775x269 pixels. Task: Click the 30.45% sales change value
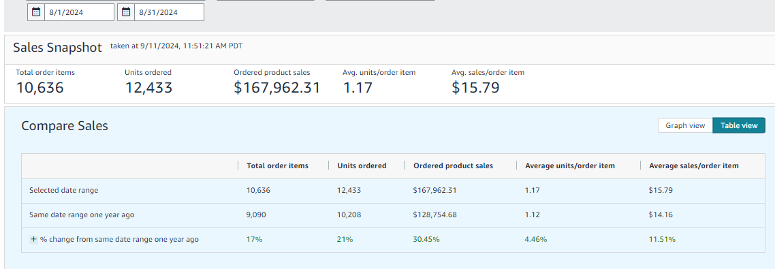[x=426, y=239]
